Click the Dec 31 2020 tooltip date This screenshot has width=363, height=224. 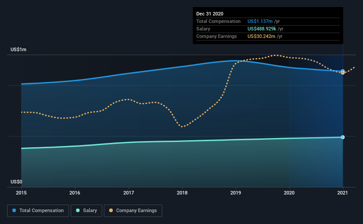[x=210, y=14]
